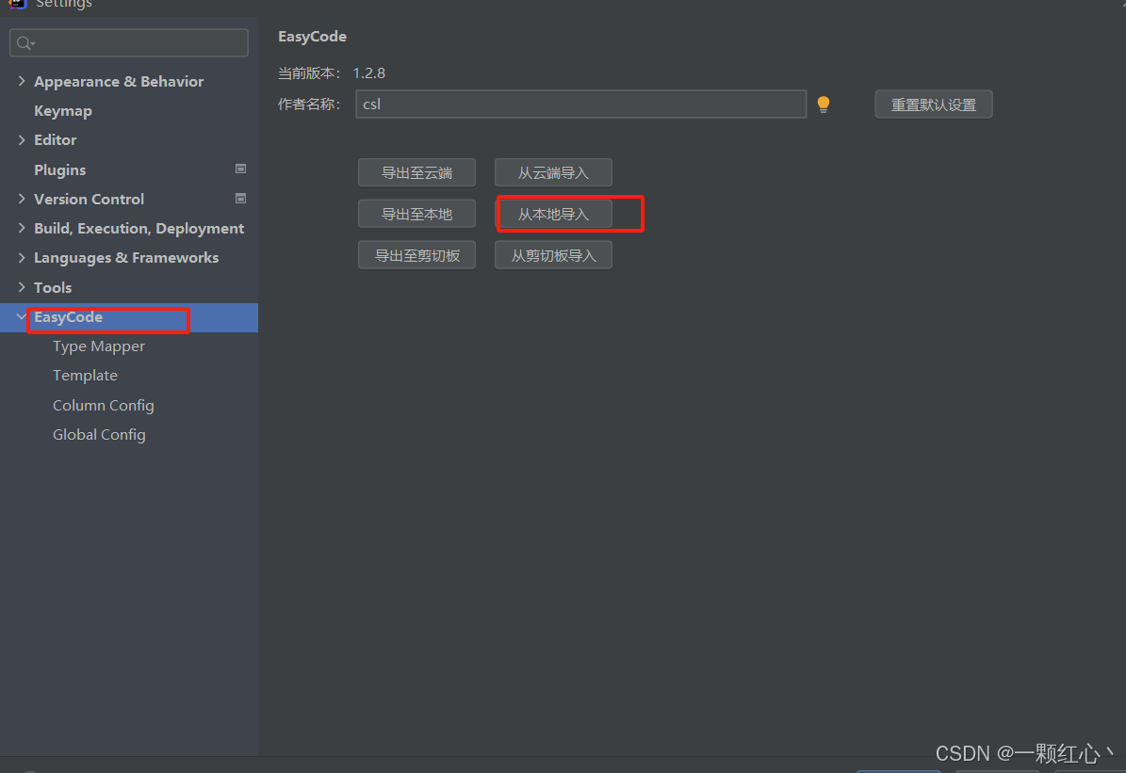Expand the Tools section arrow
Screen dimensions: 1126x773
coord(22,287)
